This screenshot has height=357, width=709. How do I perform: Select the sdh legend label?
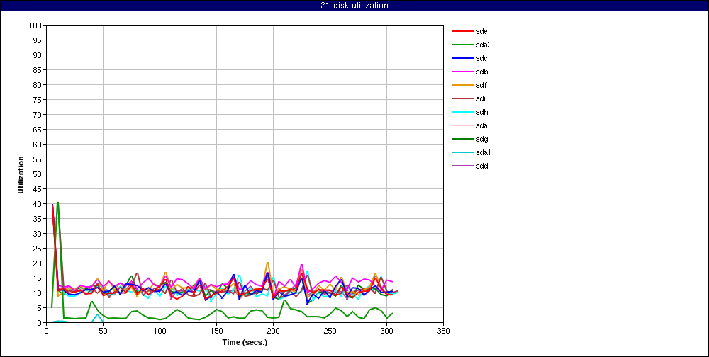pos(481,112)
